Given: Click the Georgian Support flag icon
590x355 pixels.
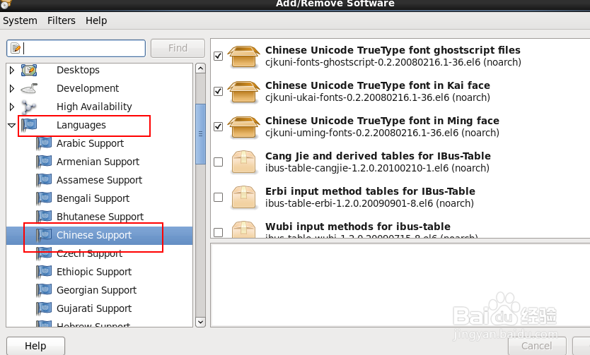Looking at the screenshot, I should [x=44, y=291].
